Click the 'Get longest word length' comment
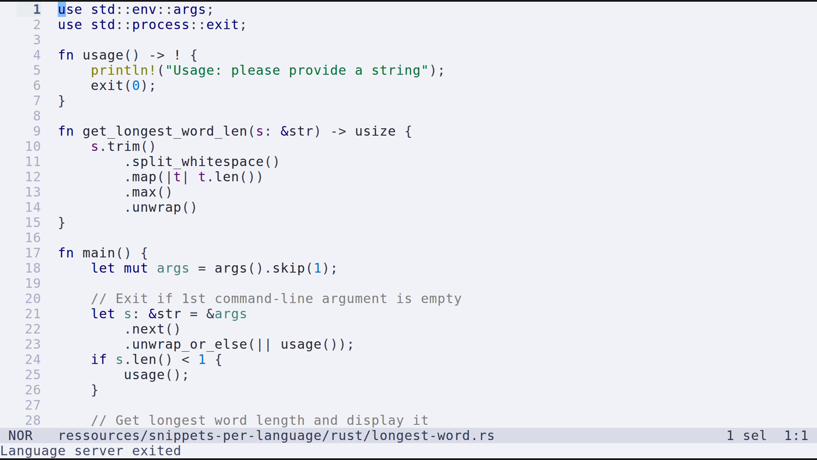This screenshot has height=460, width=817. [260, 420]
